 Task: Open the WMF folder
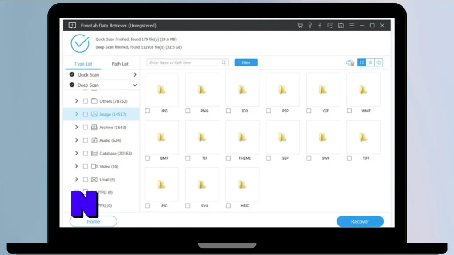364,89
